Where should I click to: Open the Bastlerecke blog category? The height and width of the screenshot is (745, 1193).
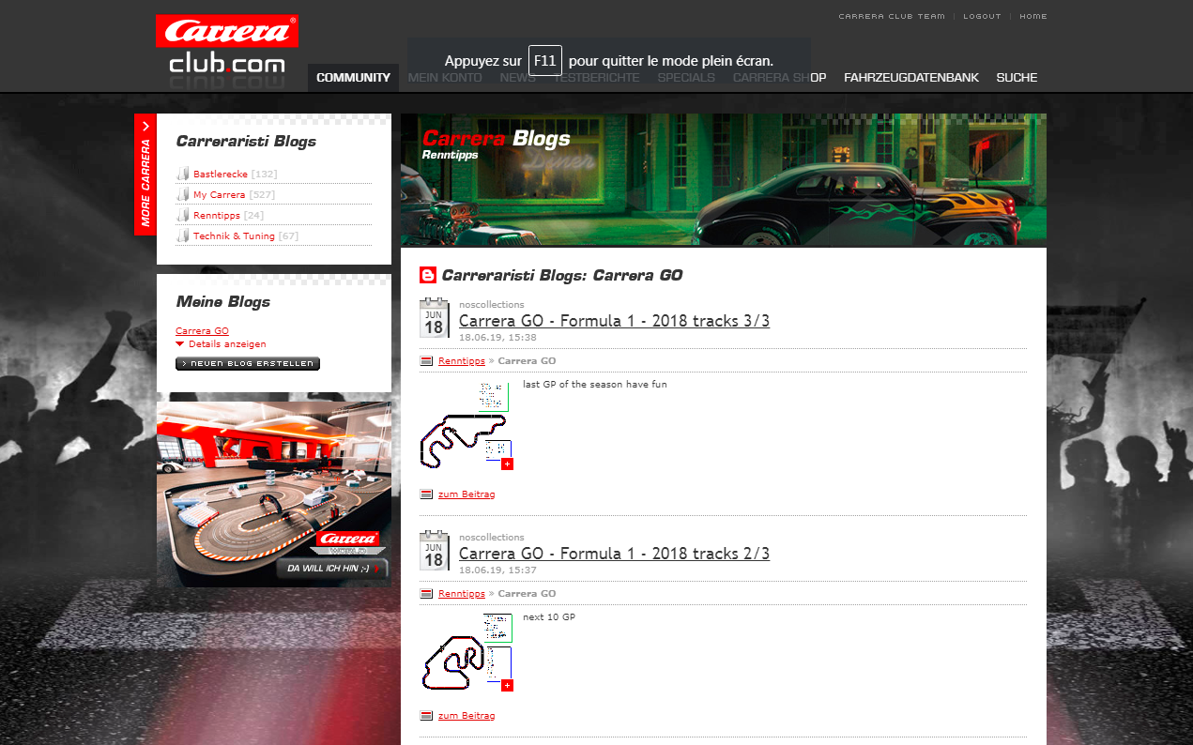[221, 175]
